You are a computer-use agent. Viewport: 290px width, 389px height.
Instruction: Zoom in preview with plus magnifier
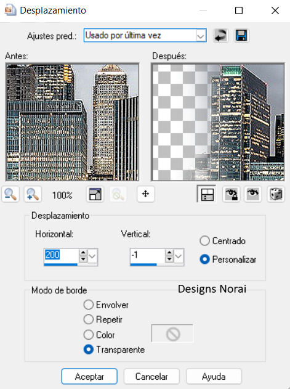tap(33, 194)
